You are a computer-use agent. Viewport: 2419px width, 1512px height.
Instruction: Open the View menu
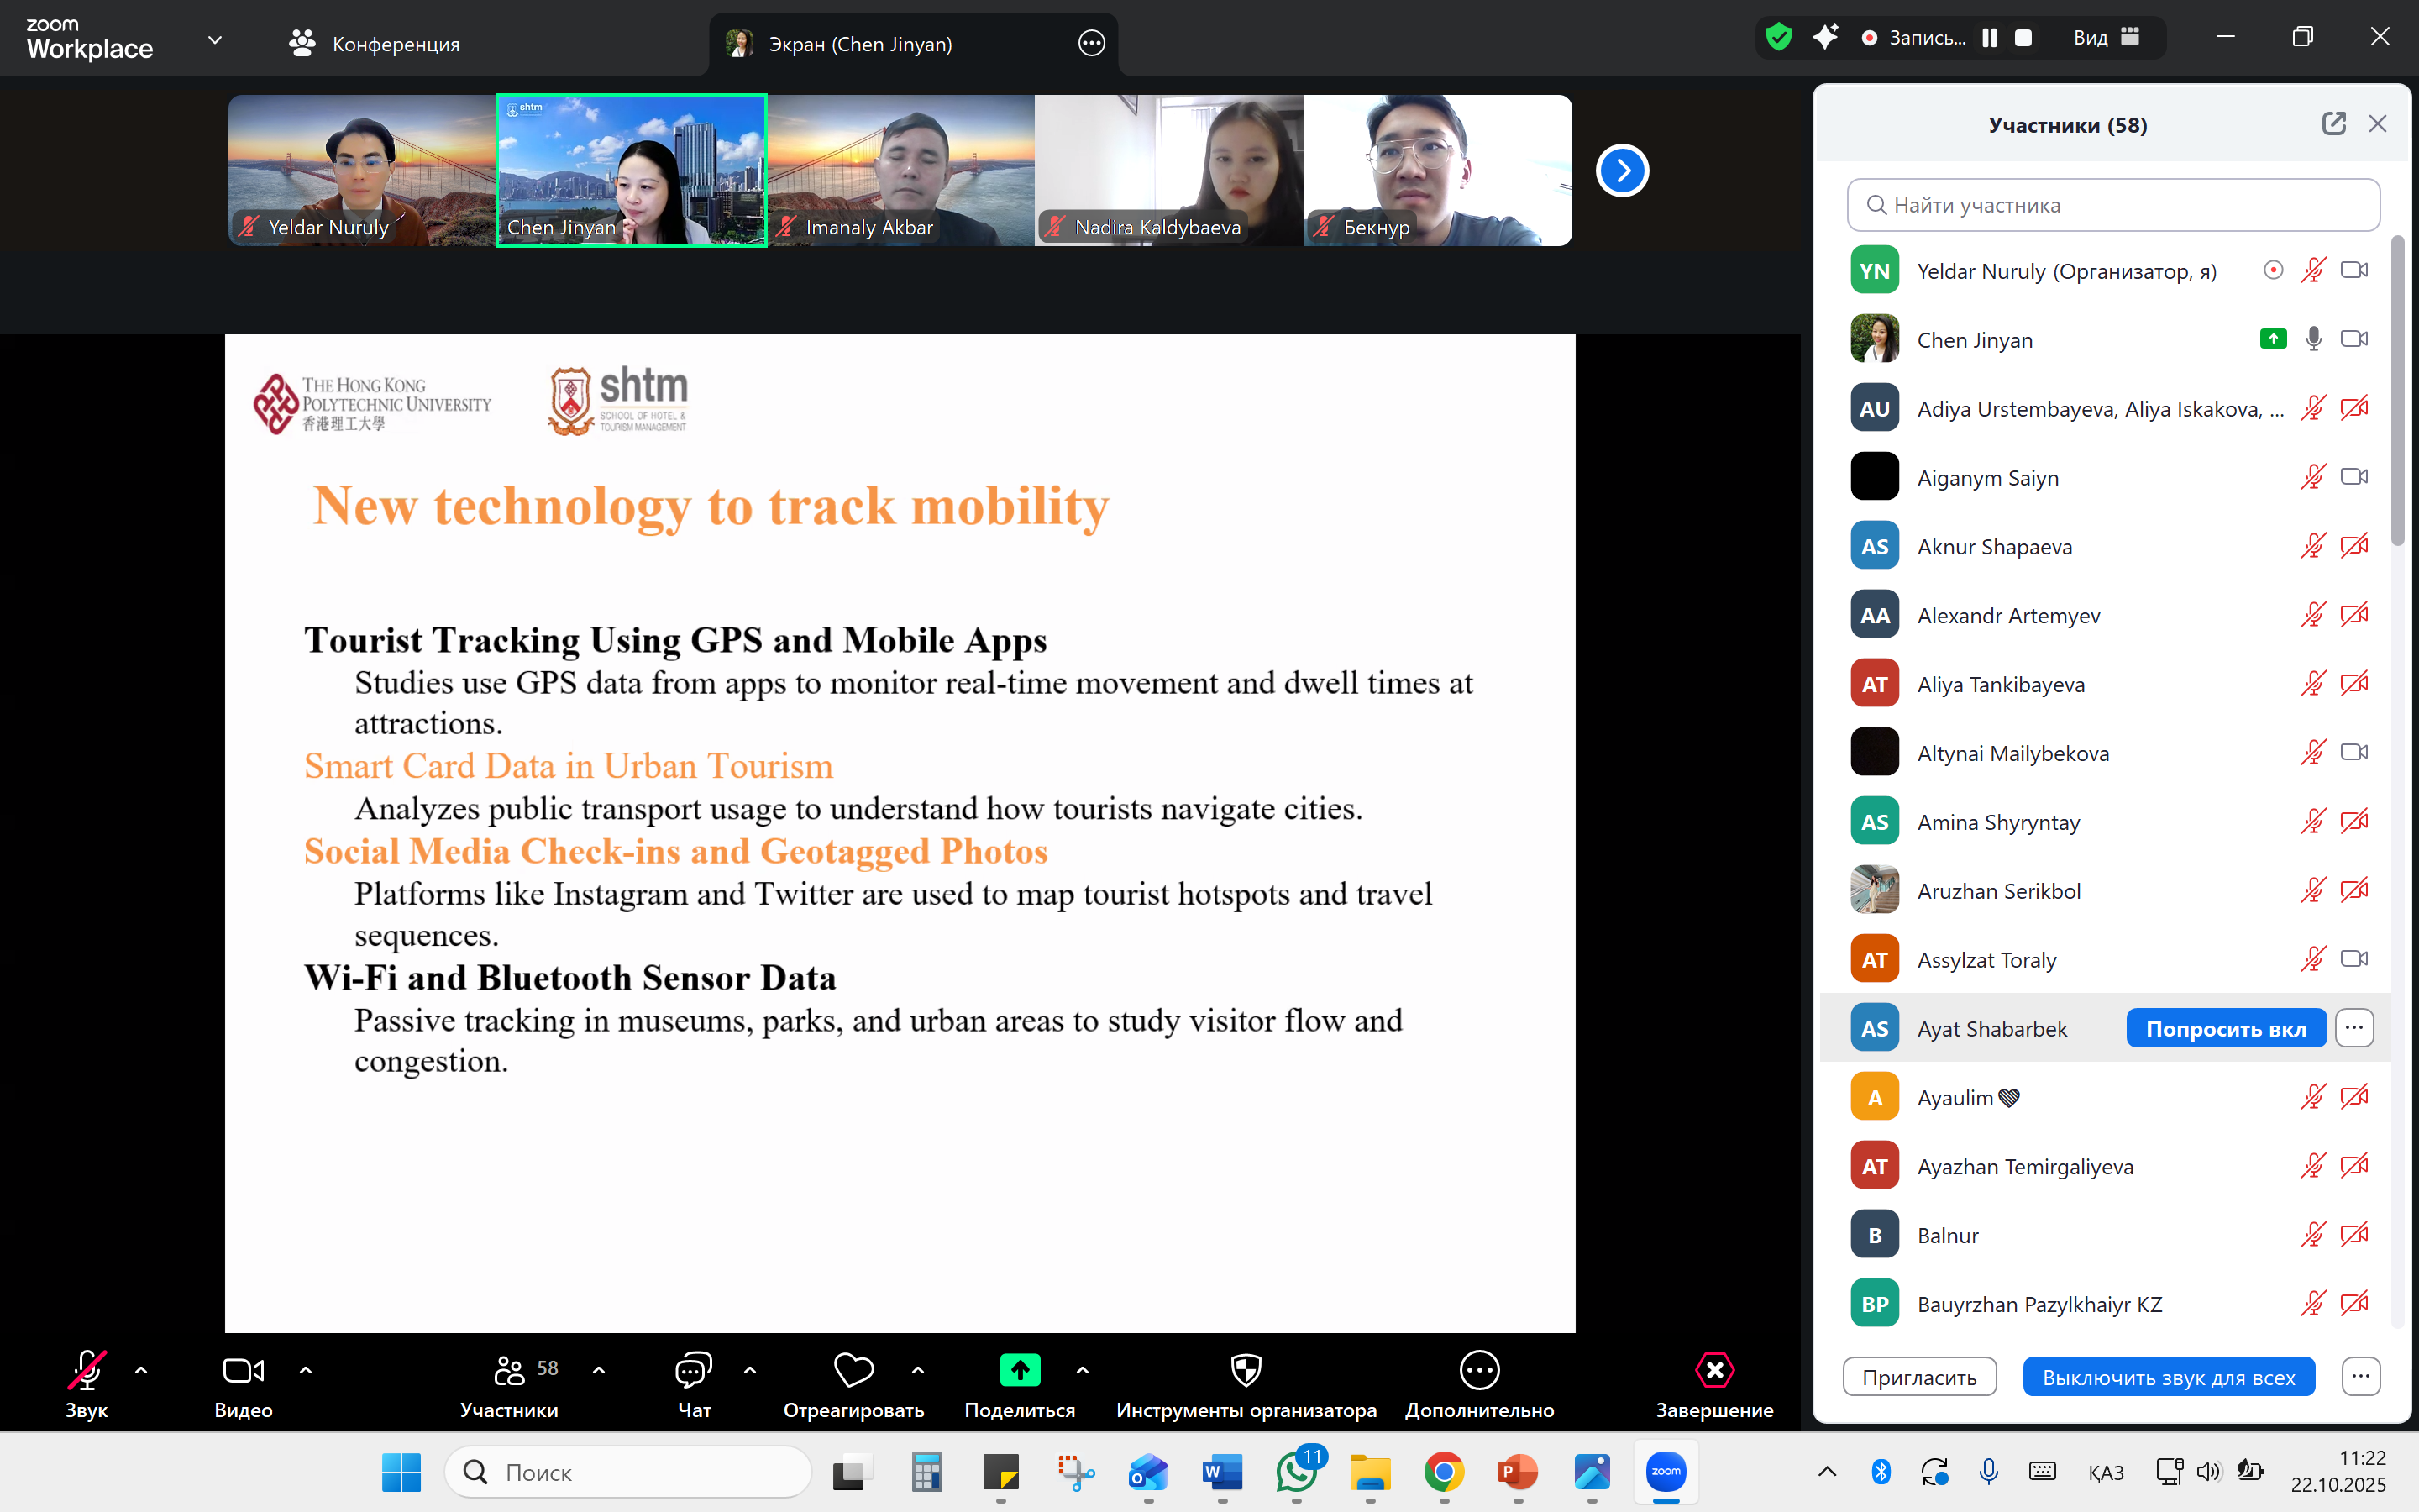tap(2105, 38)
